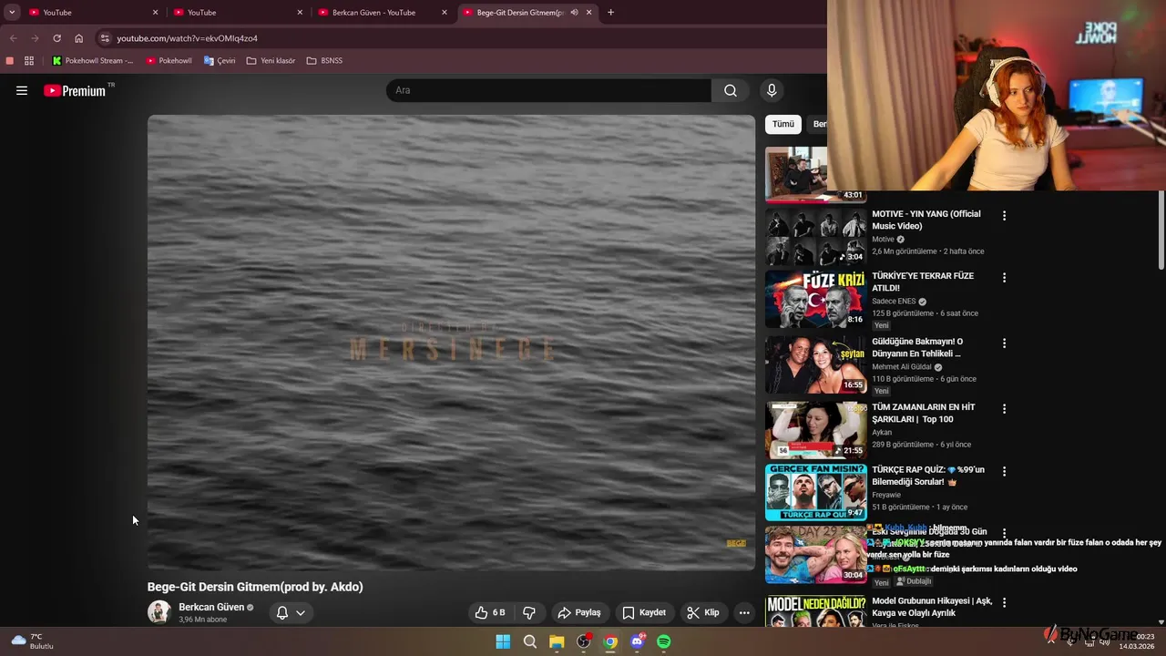Open a new browser tab

pos(610,13)
